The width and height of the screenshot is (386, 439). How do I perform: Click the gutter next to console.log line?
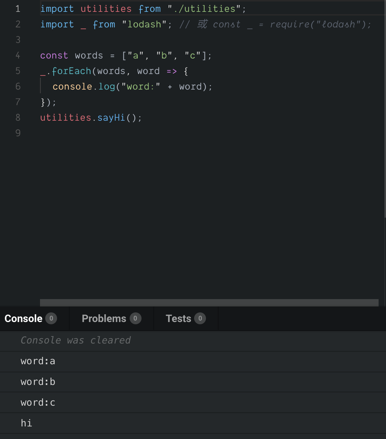pyautogui.click(x=17, y=86)
